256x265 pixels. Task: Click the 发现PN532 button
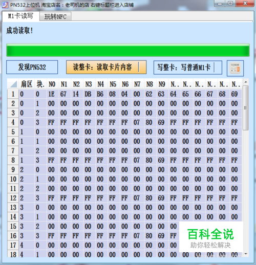pyautogui.click(x=32, y=67)
